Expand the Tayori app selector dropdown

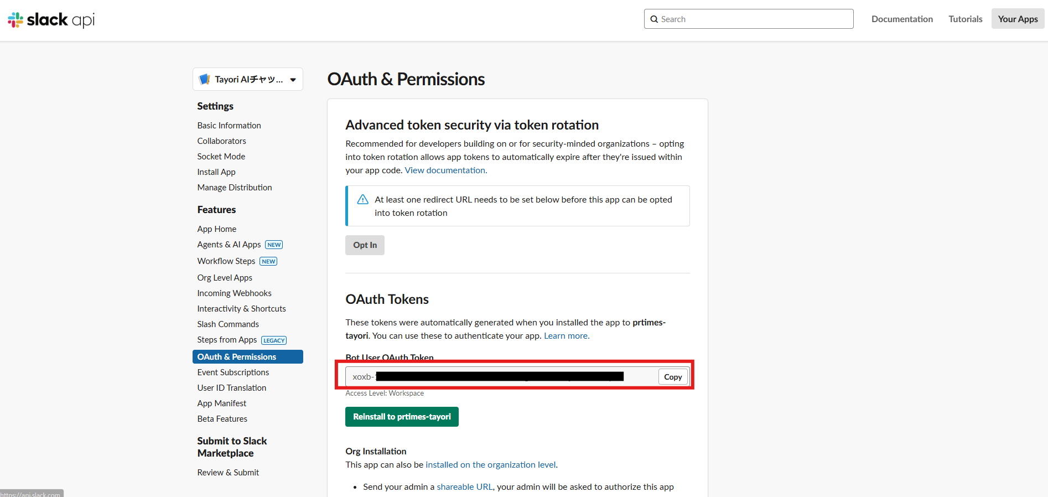[x=293, y=80]
